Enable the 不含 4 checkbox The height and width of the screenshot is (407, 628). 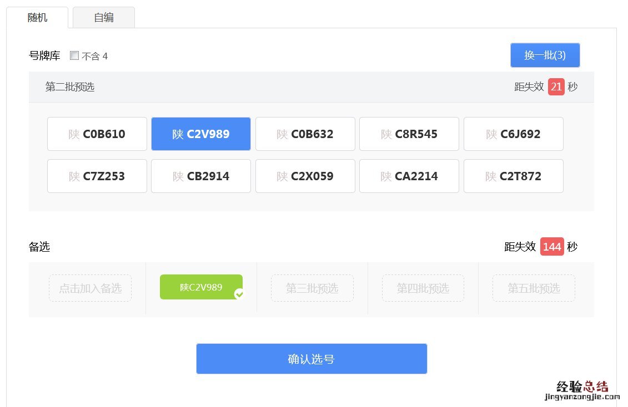pos(74,55)
